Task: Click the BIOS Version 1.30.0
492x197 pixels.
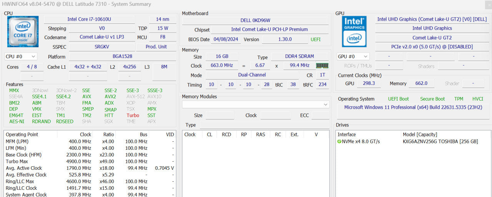Action: (284, 39)
